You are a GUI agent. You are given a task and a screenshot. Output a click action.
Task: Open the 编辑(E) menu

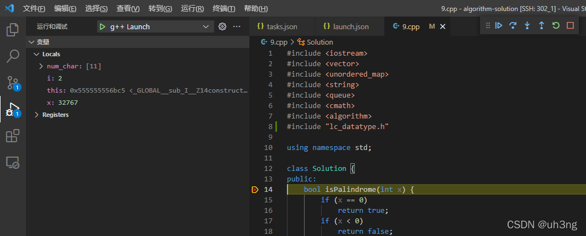point(65,9)
